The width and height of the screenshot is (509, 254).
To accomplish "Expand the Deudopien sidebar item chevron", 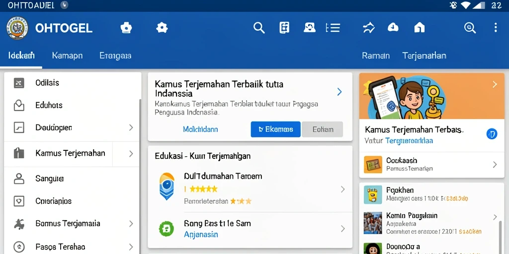I will [131, 127].
